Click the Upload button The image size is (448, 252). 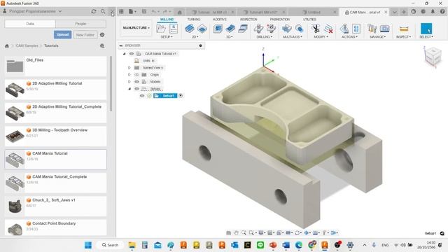coord(62,35)
